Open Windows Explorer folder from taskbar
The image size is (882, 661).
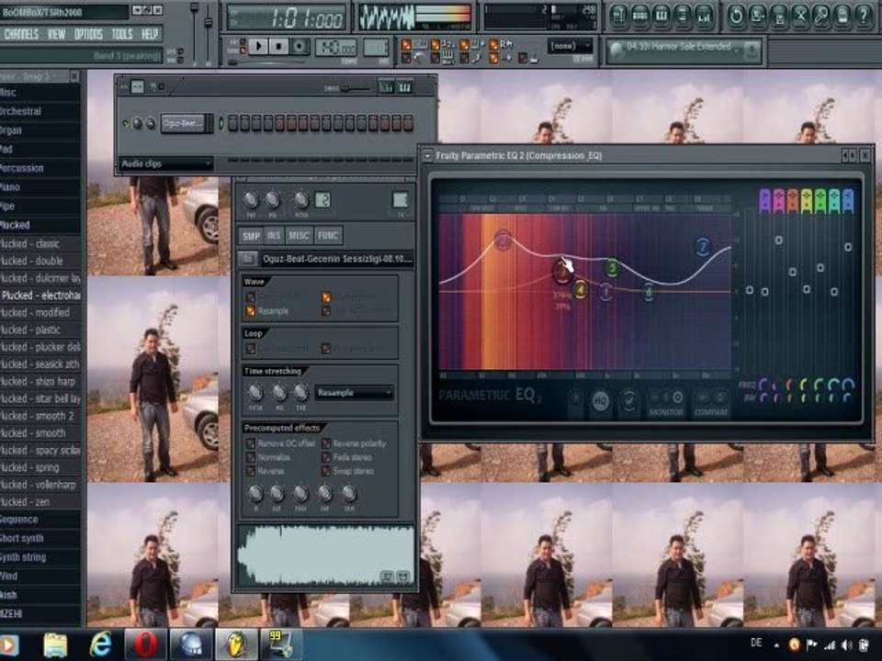[55, 644]
